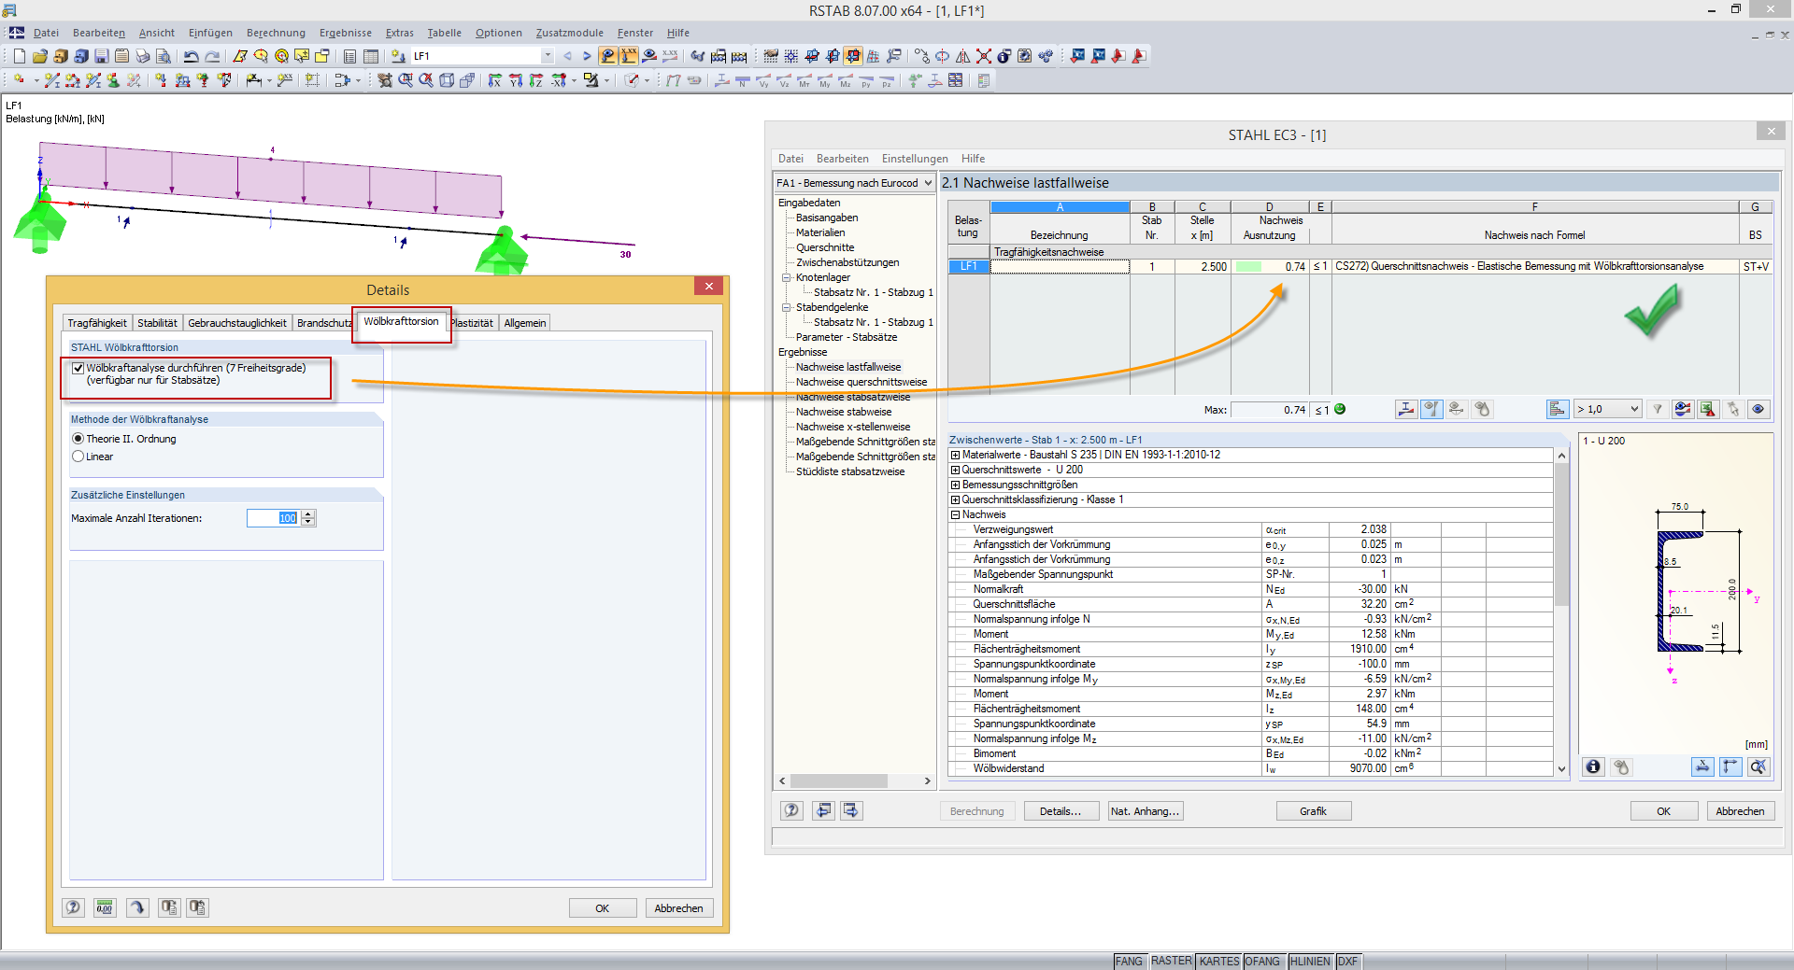Open the LF1 load case dropdown

[x=548, y=56]
